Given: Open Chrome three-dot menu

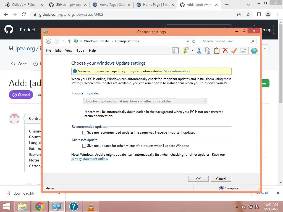Looking at the screenshot, I should click(277, 14).
